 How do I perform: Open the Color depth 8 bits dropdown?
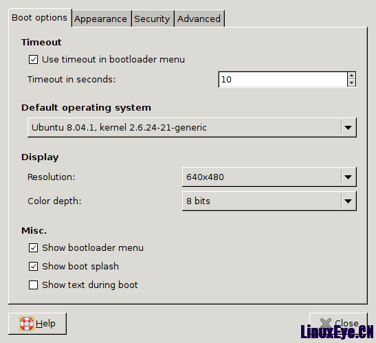[x=269, y=201]
